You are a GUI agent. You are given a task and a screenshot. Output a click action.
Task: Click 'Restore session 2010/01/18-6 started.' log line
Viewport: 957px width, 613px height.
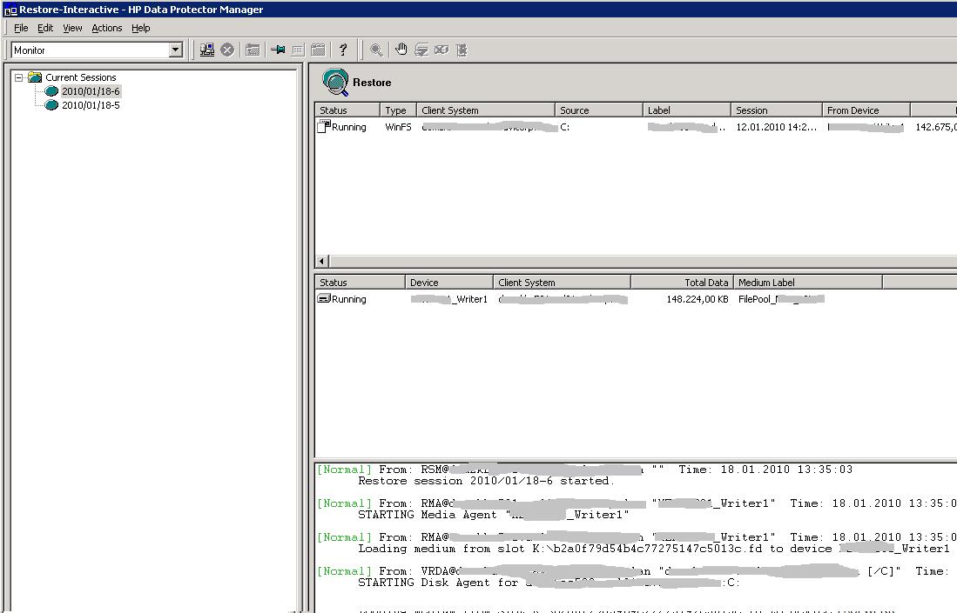coord(486,481)
